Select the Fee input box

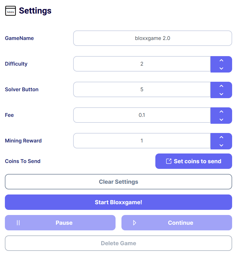point(142,115)
